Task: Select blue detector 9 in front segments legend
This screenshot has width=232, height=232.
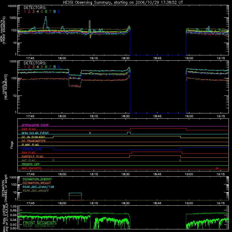Action: (x=59, y=12)
